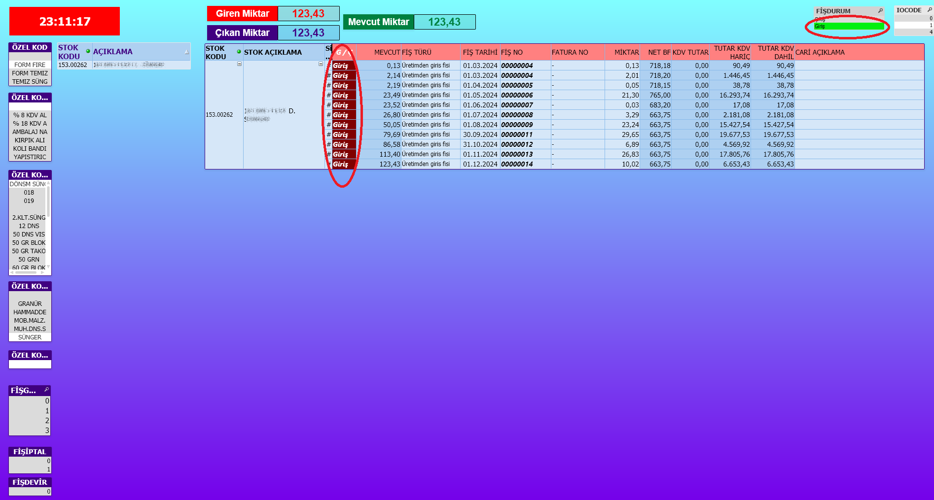Click the FİŞDURUM search magnifier icon
Screen dimensions: 934x500
(880, 11)
